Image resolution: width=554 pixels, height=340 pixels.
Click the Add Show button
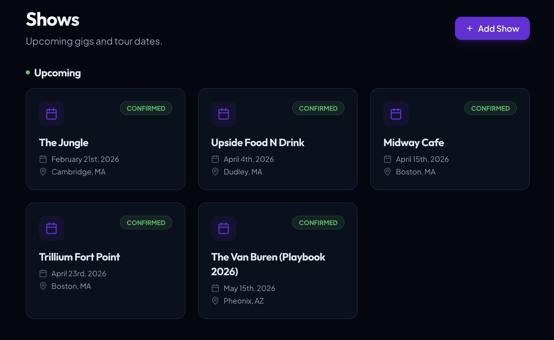(492, 28)
